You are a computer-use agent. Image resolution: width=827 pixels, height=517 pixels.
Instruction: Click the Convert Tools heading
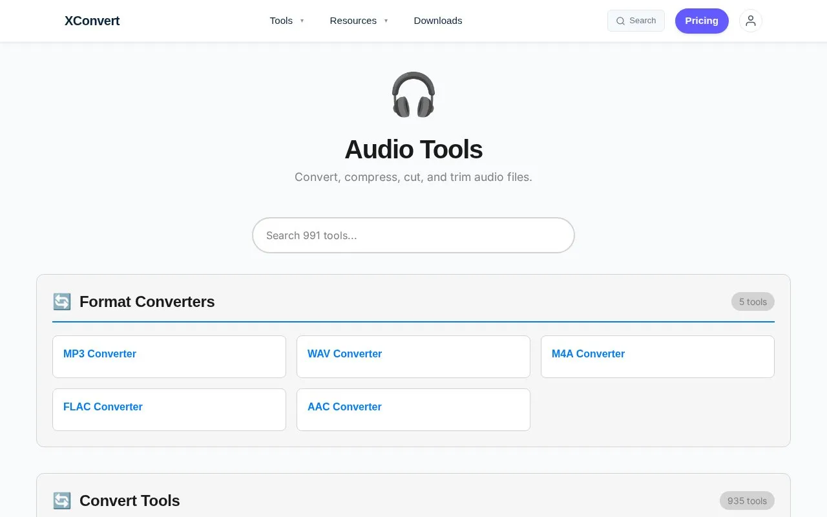coord(130,501)
